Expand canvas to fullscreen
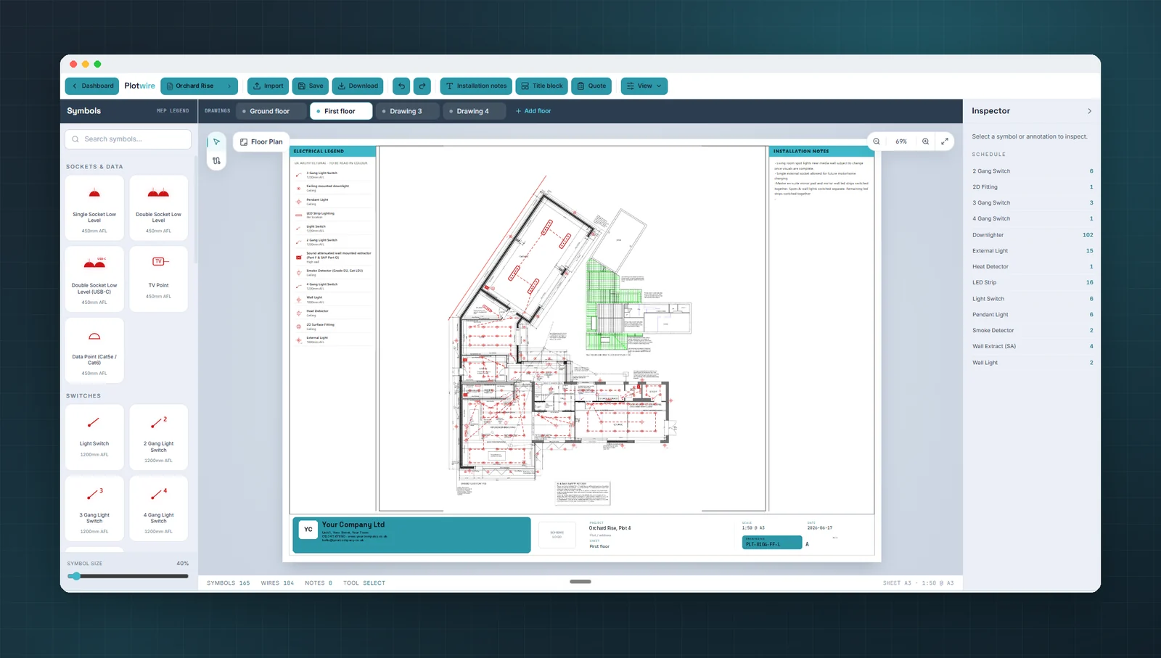1161x658 pixels. (x=944, y=141)
